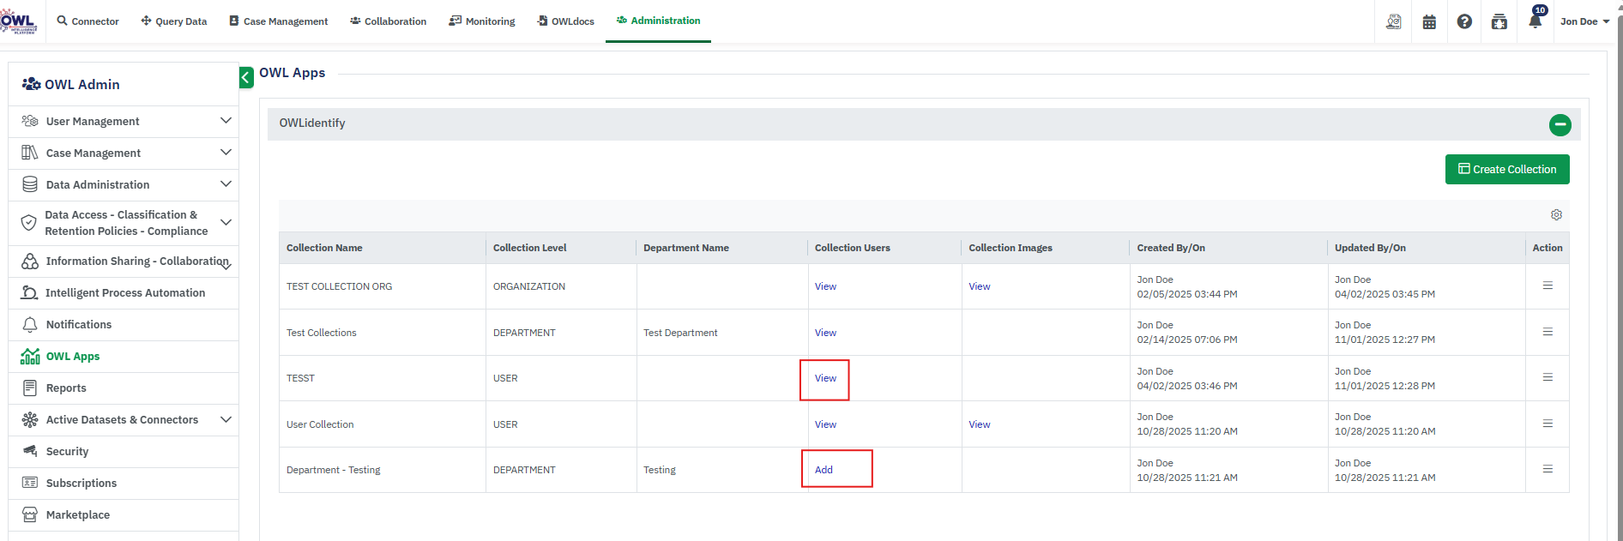This screenshot has height=541, width=1623.
Task: Select Marketplace in the sidebar
Action: (x=78, y=514)
